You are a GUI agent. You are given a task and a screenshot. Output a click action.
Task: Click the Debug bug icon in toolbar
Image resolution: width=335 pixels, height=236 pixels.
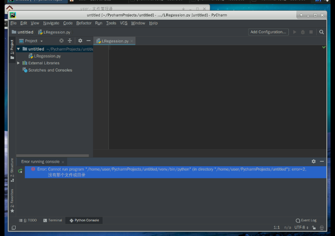coord(303,32)
